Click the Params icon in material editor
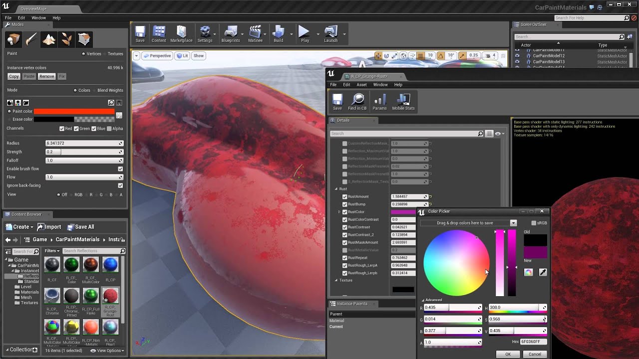The width and height of the screenshot is (639, 359). click(x=379, y=102)
